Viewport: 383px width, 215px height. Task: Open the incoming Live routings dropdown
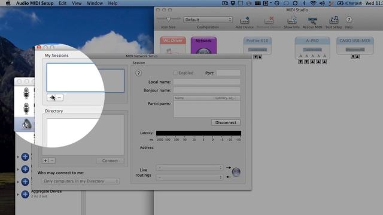pos(190,177)
